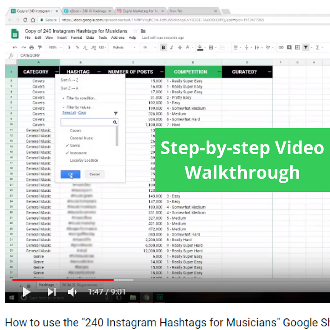Open CURATED? column filter dropdown
This screenshot has height=330, width=330.
pos(269,72)
